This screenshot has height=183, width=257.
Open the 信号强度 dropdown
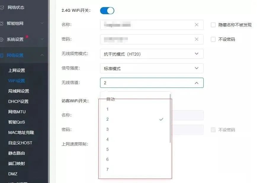pos(152,68)
